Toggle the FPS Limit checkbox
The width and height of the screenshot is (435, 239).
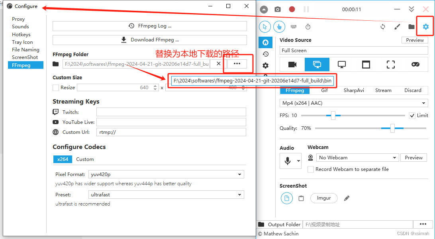coord(412,116)
